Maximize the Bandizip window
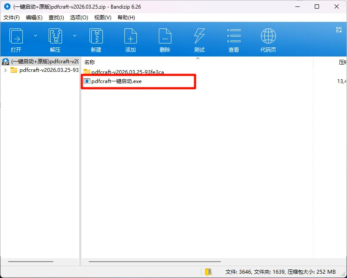347x278 pixels. click(317, 6)
